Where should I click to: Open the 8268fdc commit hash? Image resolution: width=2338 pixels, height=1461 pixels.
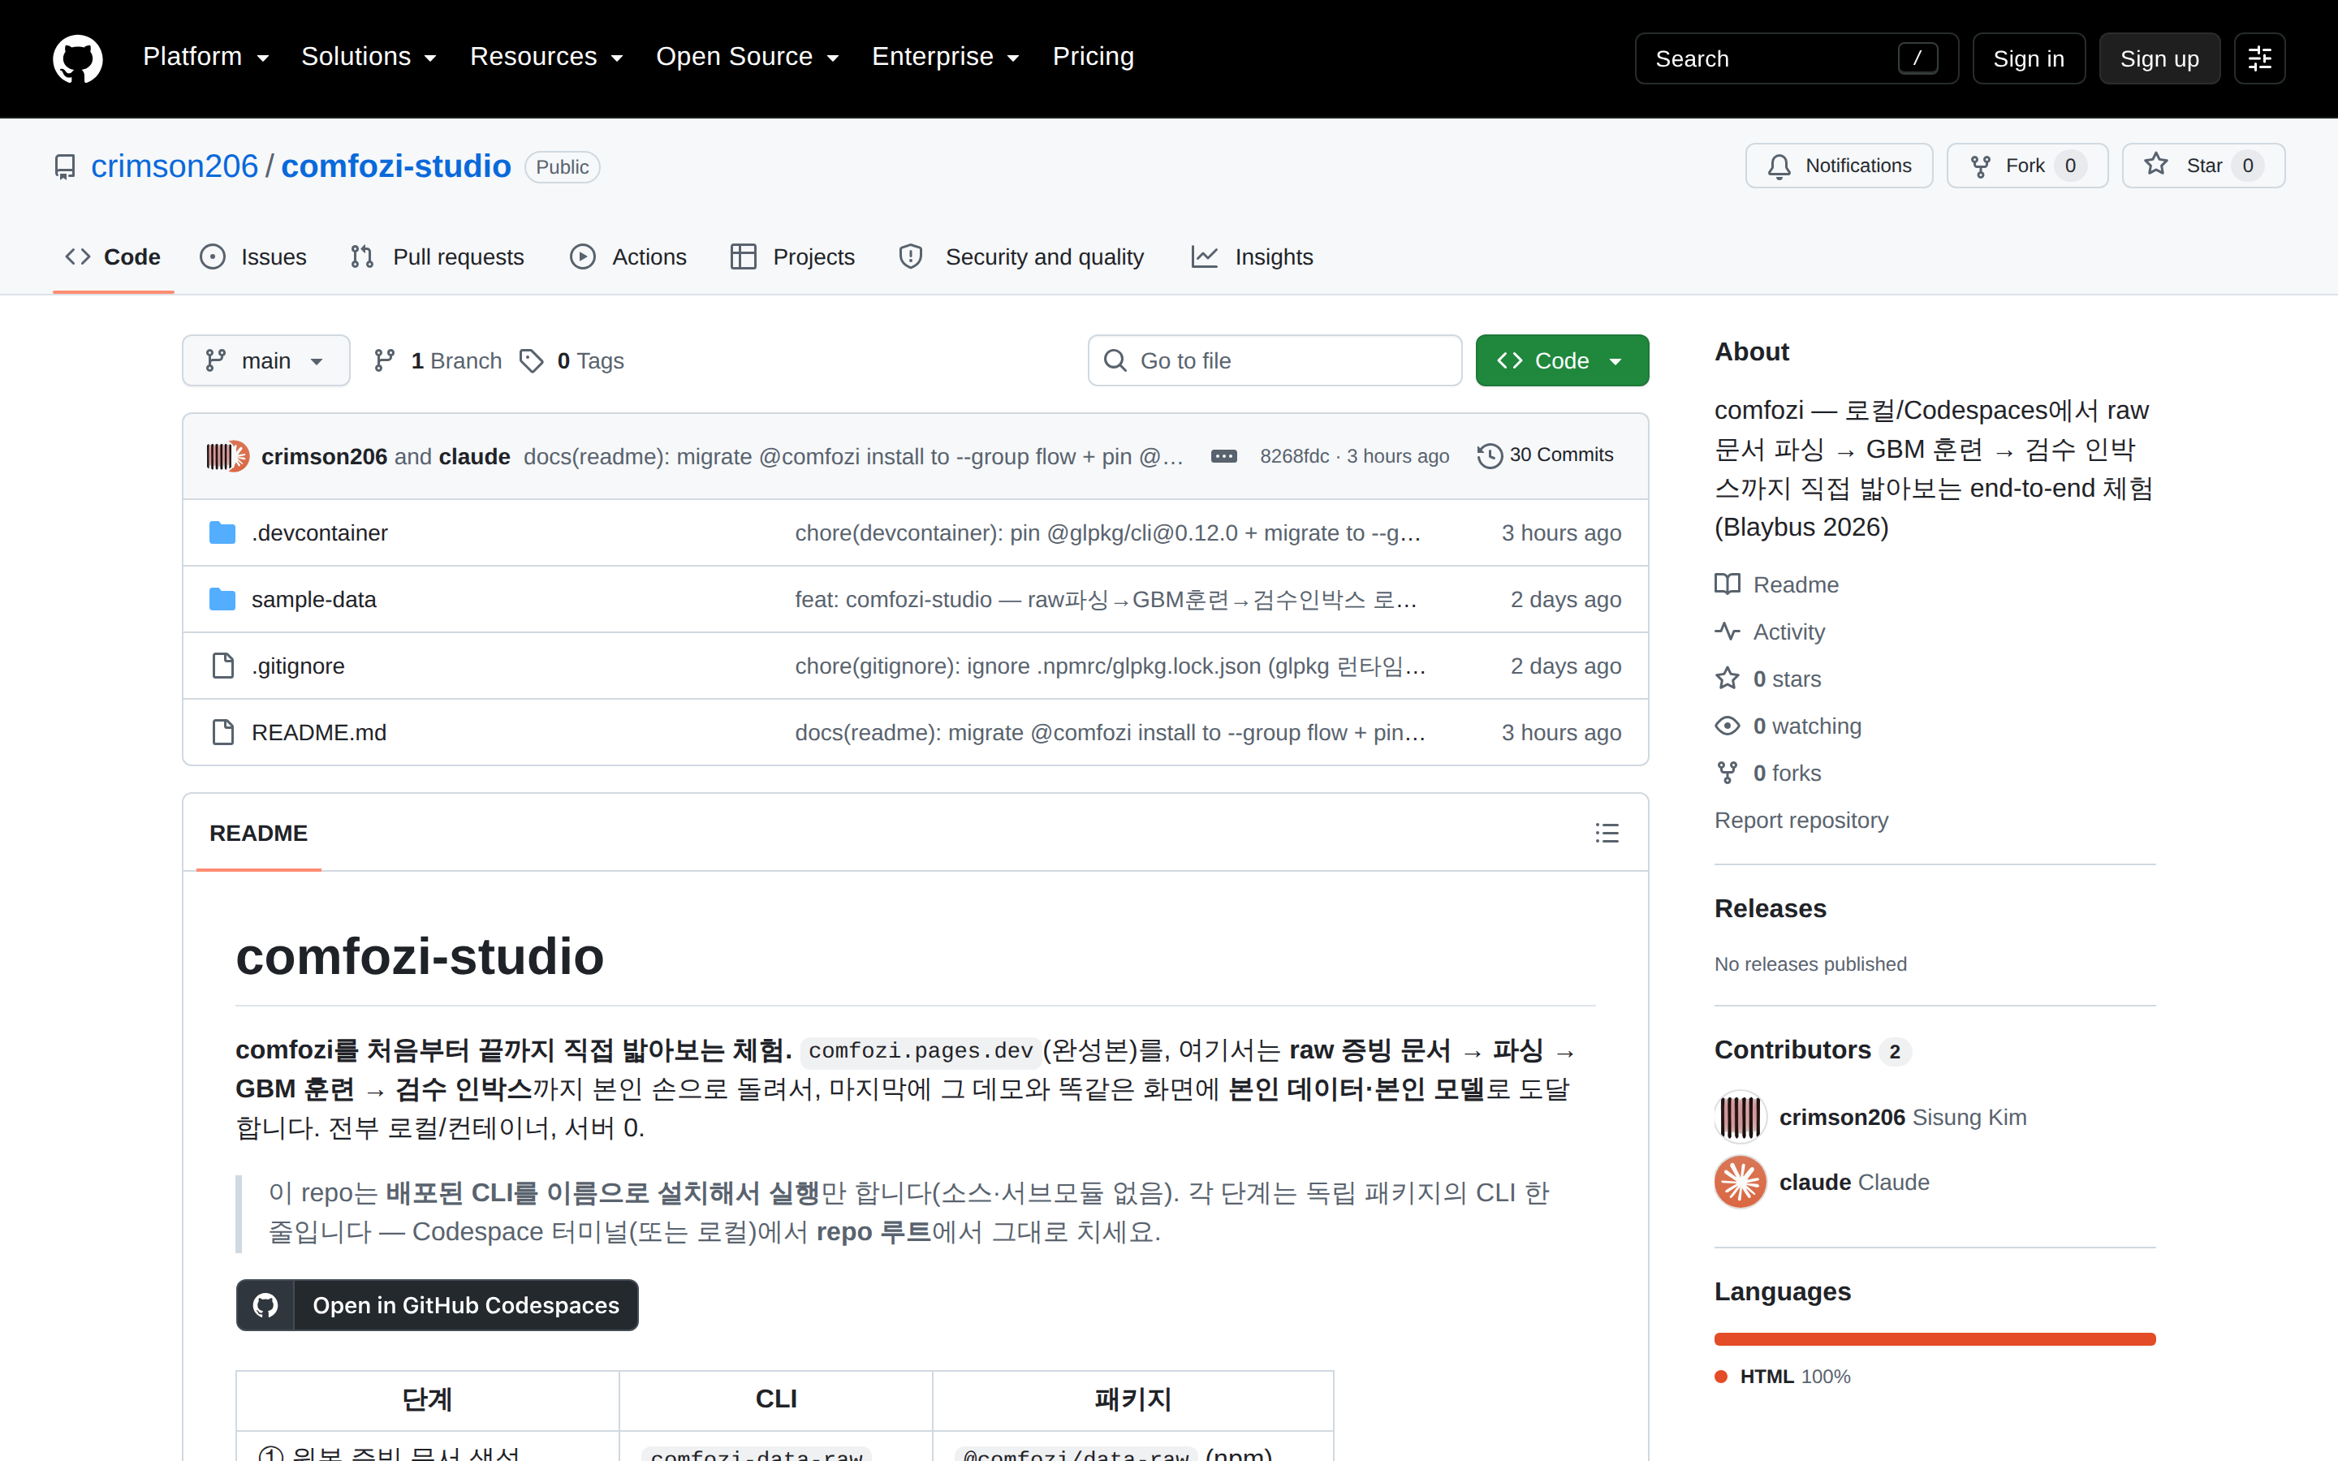1295,456
